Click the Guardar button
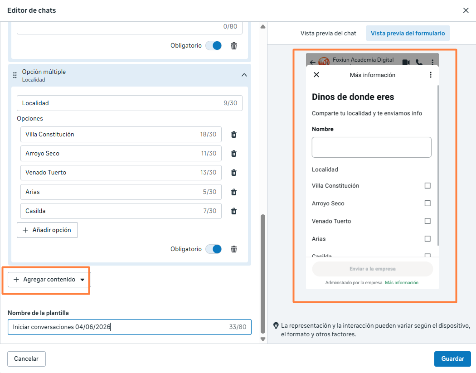Screen dimensions: 476x373 pyautogui.click(x=452, y=359)
